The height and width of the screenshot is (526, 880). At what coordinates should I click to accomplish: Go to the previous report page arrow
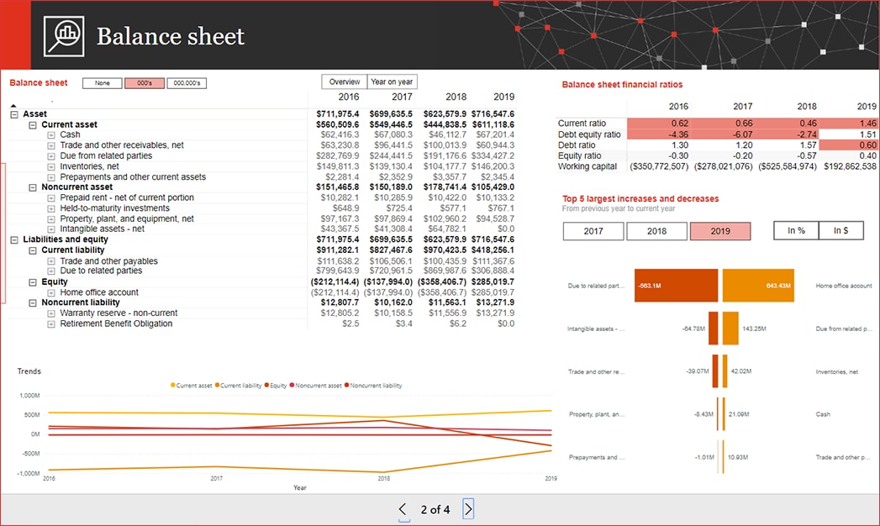[403, 508]
